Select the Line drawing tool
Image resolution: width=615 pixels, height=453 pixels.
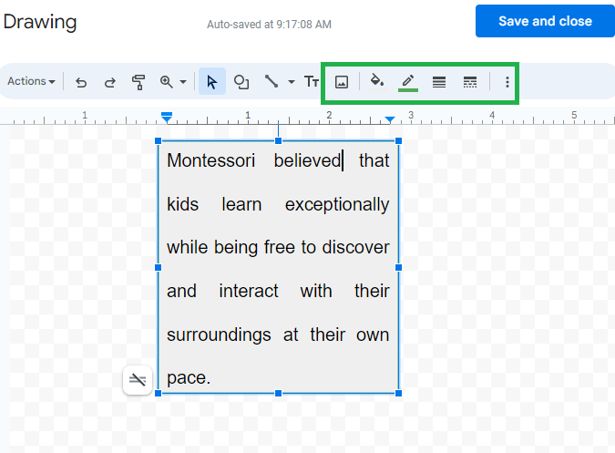[x=272, y=82]
